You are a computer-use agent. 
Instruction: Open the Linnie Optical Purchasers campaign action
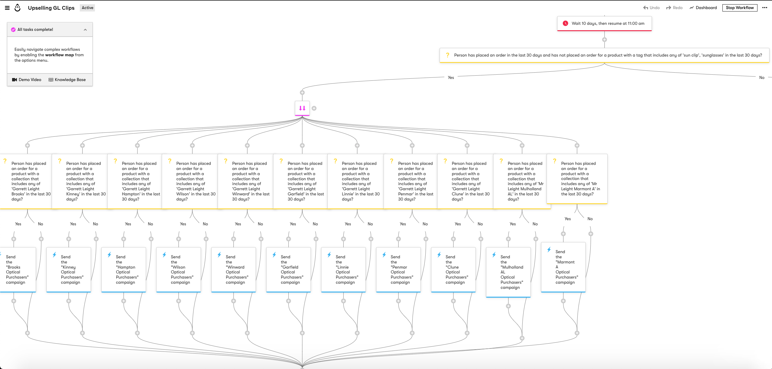[343, 270]
